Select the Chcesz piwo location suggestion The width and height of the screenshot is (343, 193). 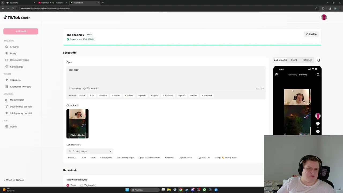(x=106, y=158)
